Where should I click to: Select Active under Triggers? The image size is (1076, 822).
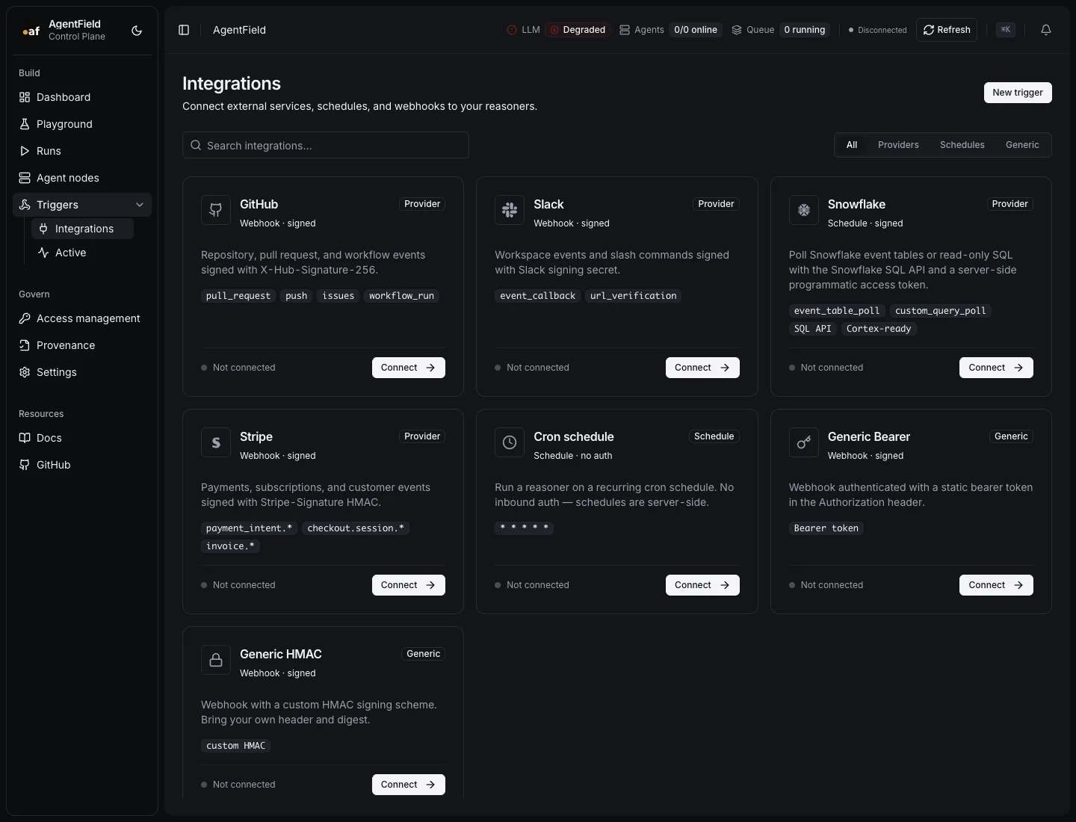pos(83,253)
